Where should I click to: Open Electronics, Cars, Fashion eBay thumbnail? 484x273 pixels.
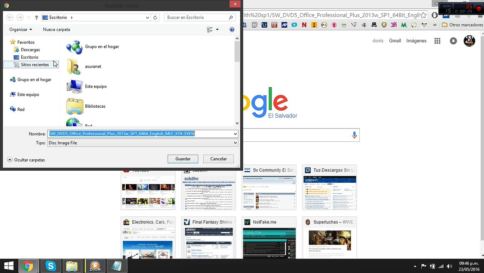tap(148, 238)
